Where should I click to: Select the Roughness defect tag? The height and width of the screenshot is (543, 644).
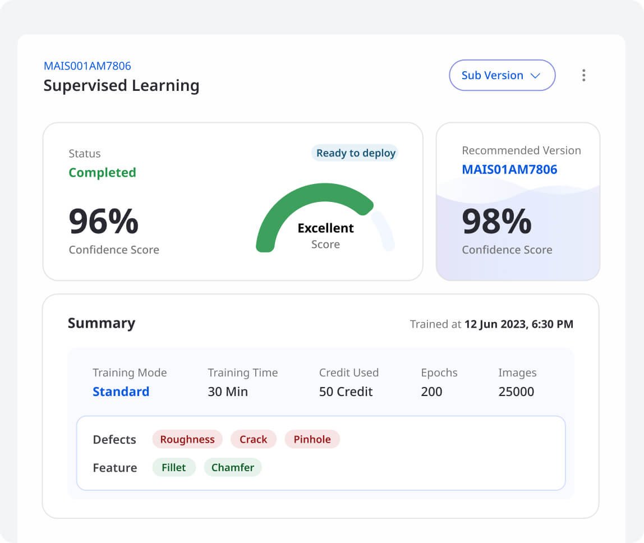(x=187, y=439)
